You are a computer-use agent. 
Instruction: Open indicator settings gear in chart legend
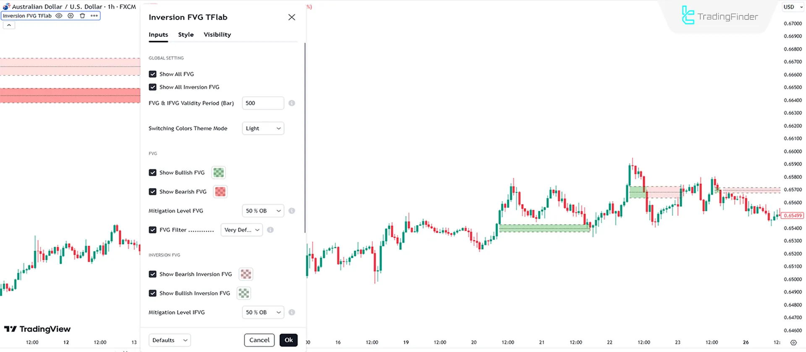(71, 16)
